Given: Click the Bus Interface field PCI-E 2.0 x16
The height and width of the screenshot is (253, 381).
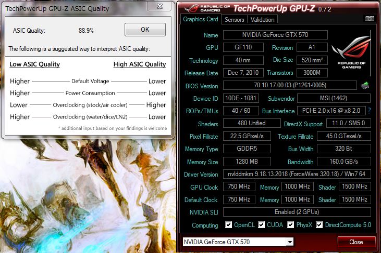Looking at the screenshot, I should 331,111.
